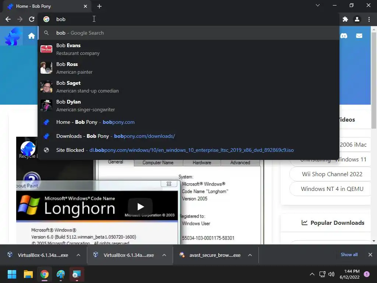Open the Discord icon in site header
Image resolution: width=377 pixels, height=283 pixels.
344,36
